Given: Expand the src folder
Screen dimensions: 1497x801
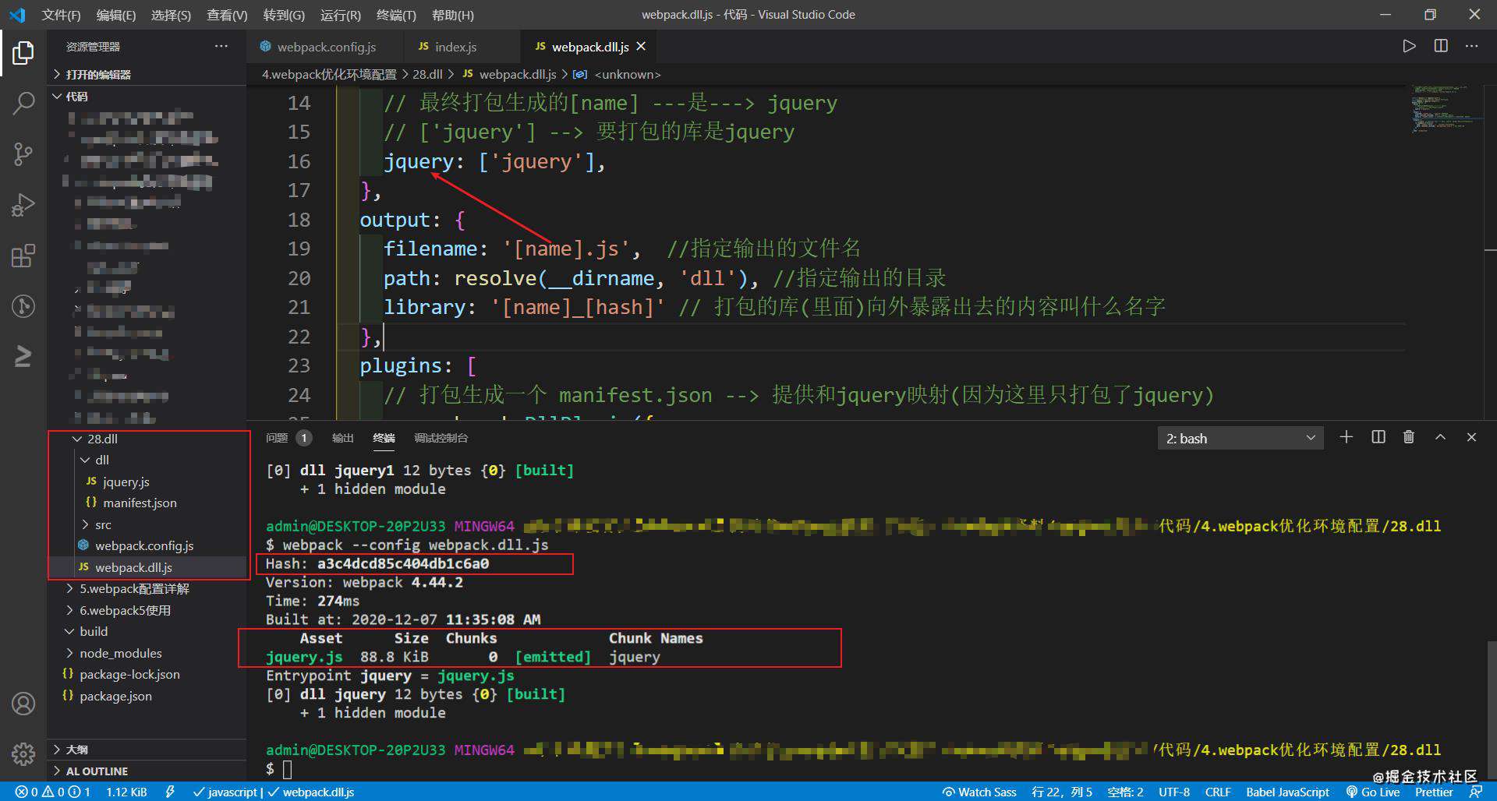Looking at the screenshot, I should point(147,524).
